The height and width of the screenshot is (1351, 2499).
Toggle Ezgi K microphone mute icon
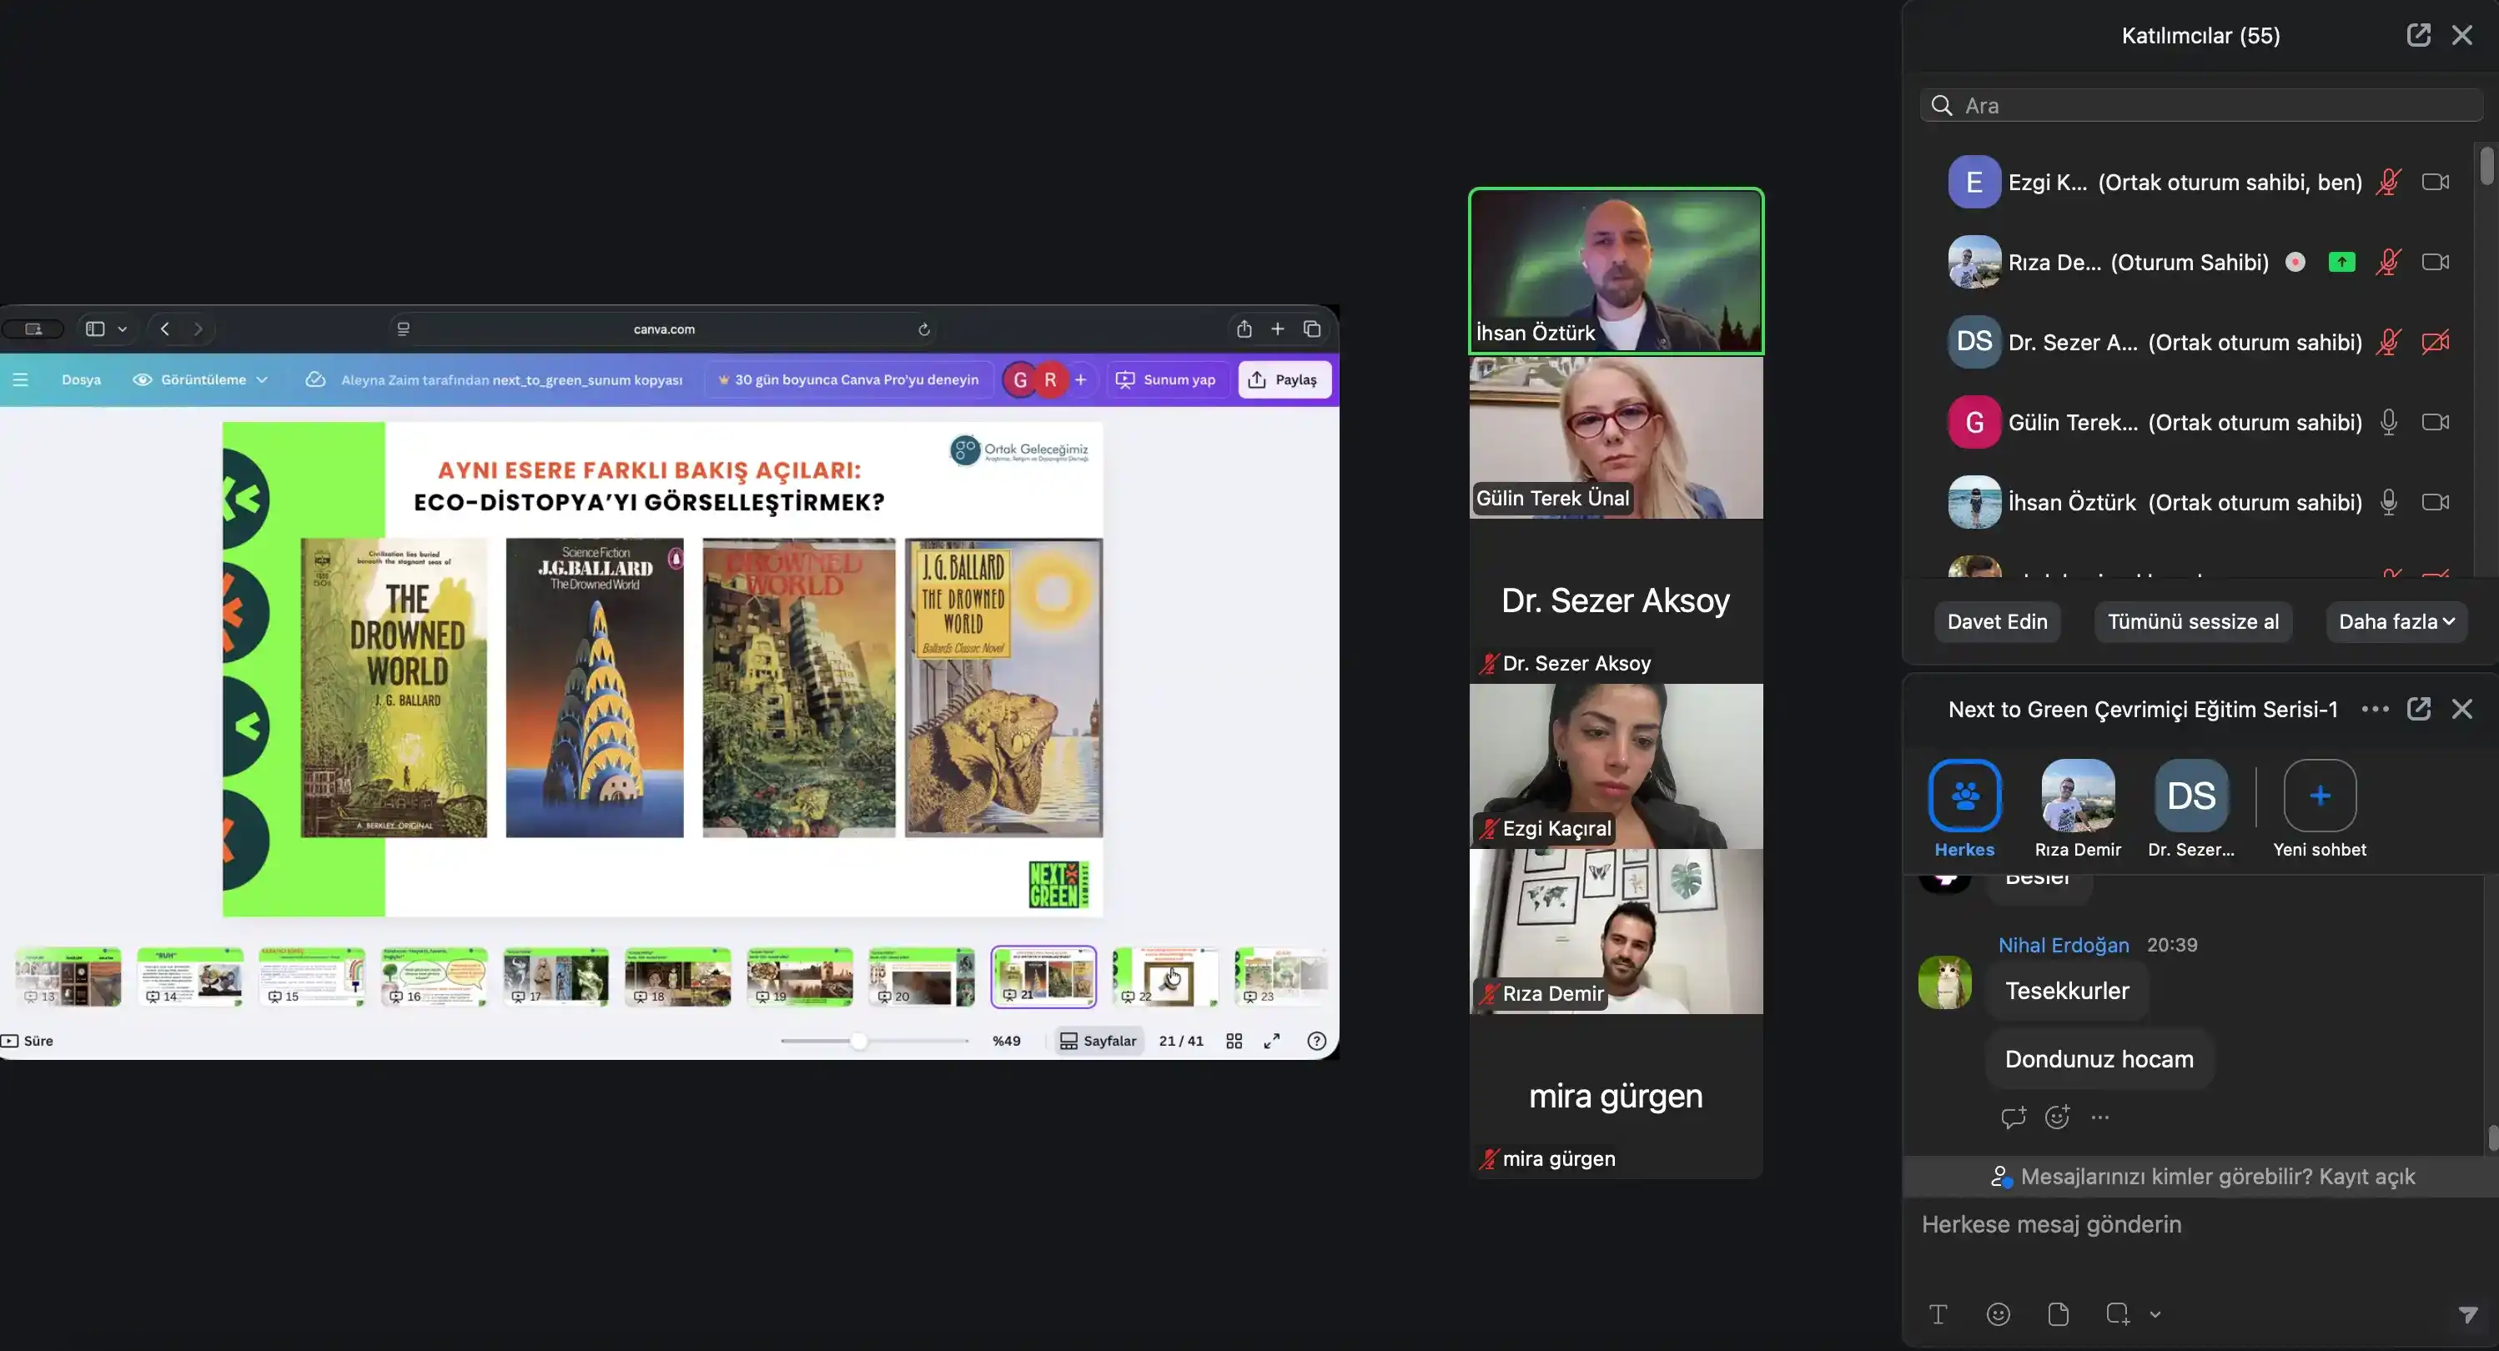(x=2388, y=183)
